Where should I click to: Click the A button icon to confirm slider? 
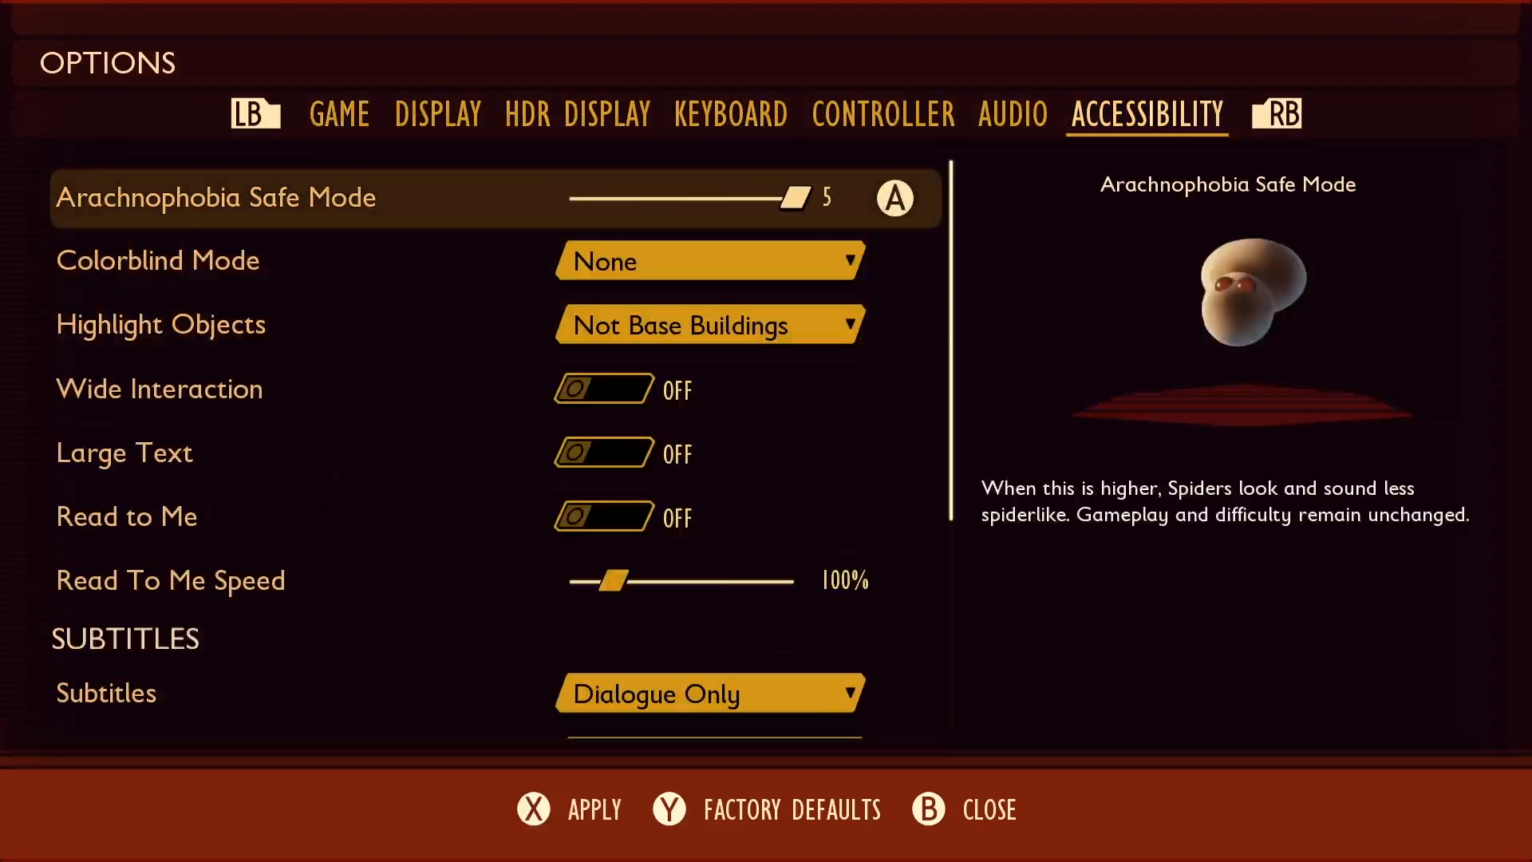(894, 198)
